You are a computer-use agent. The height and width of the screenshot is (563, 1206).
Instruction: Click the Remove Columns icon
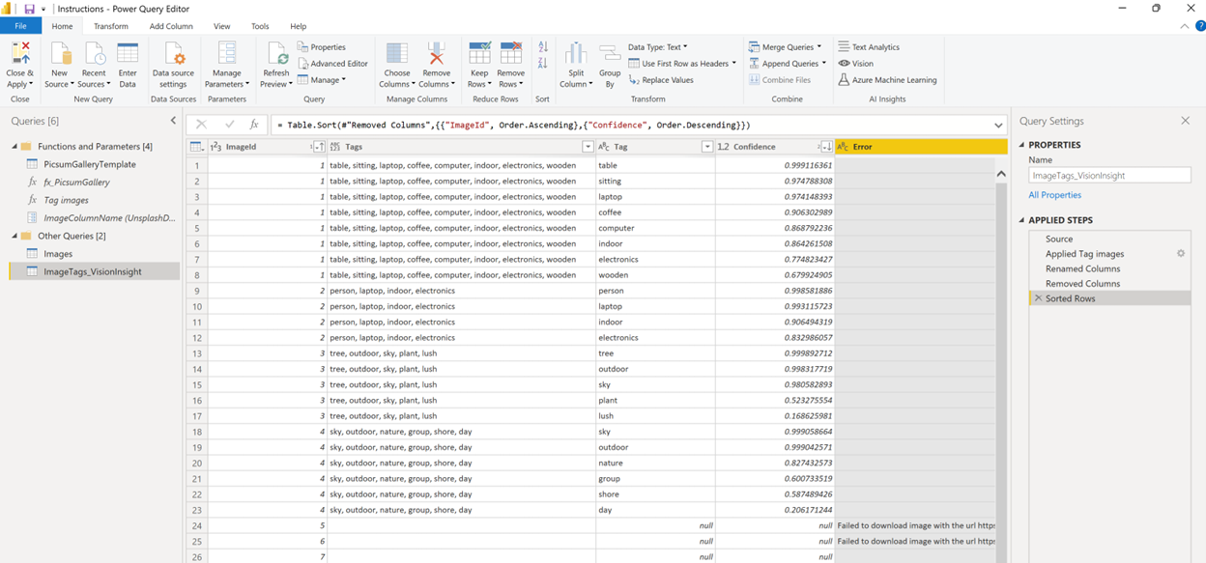[x=436, y=55]
